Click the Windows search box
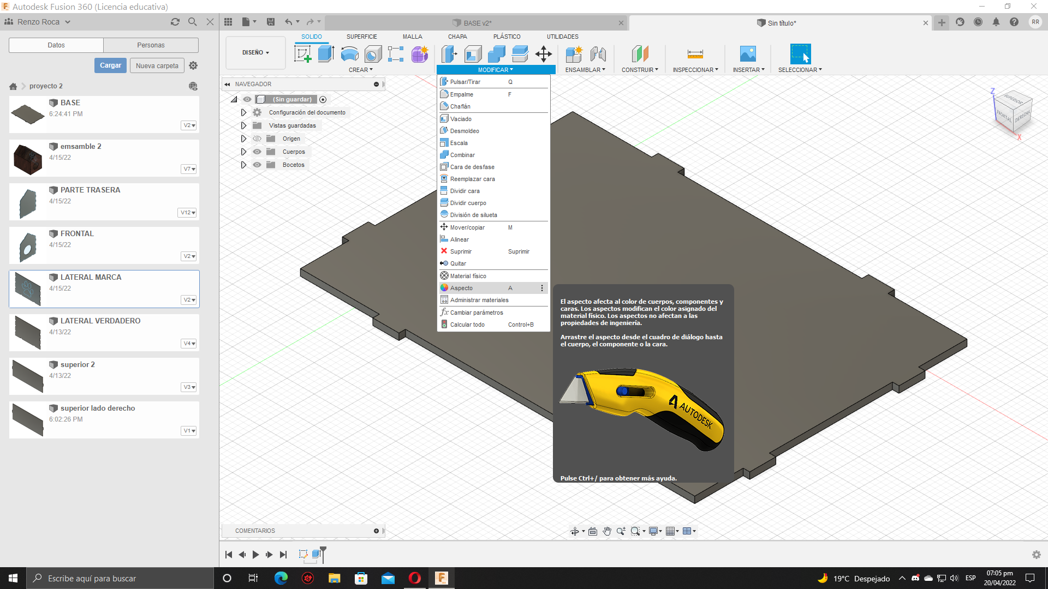Screen dimensions: 1048x589 tap(120, 578)
